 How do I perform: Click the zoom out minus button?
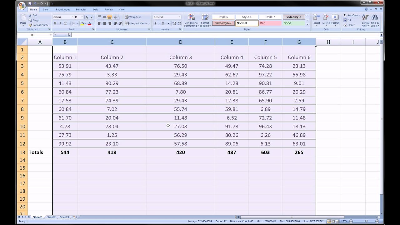tap(352, 221)
